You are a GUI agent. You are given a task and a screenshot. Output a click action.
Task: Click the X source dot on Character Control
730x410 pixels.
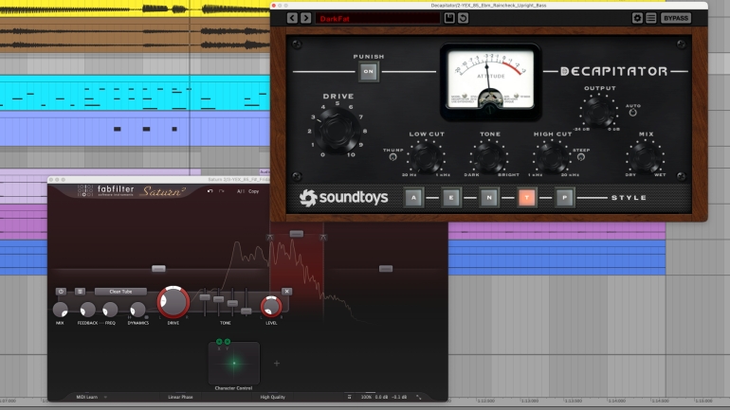tap(219, 342)
